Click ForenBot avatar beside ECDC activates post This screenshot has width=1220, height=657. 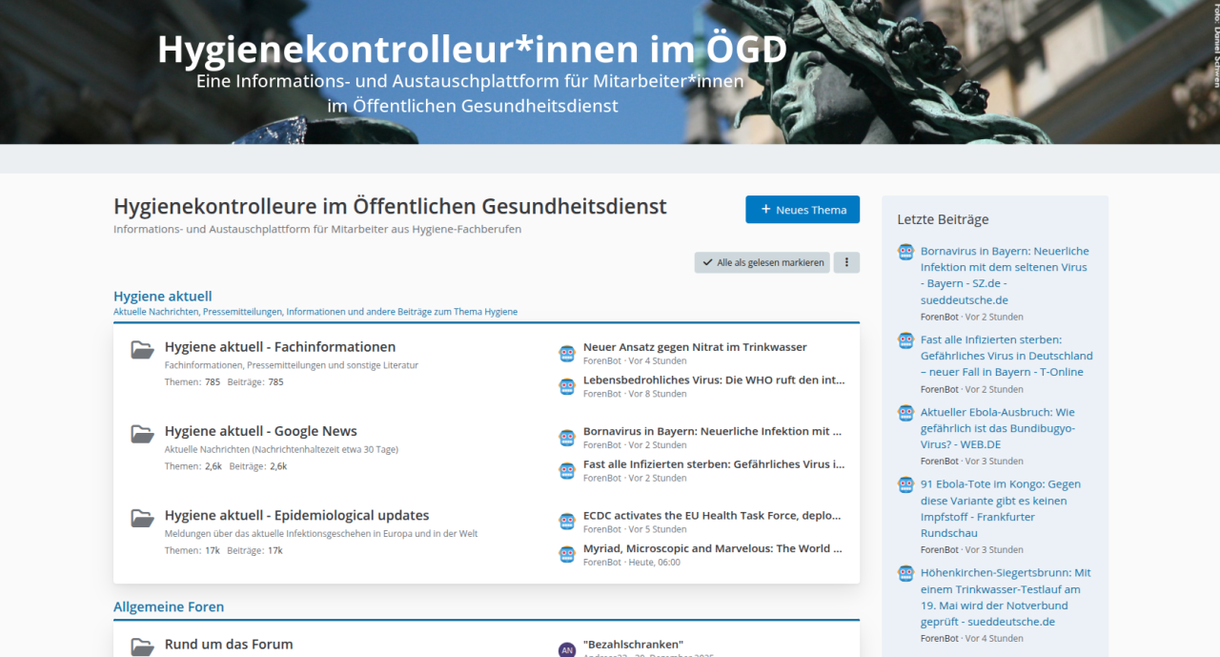[567, 522]
